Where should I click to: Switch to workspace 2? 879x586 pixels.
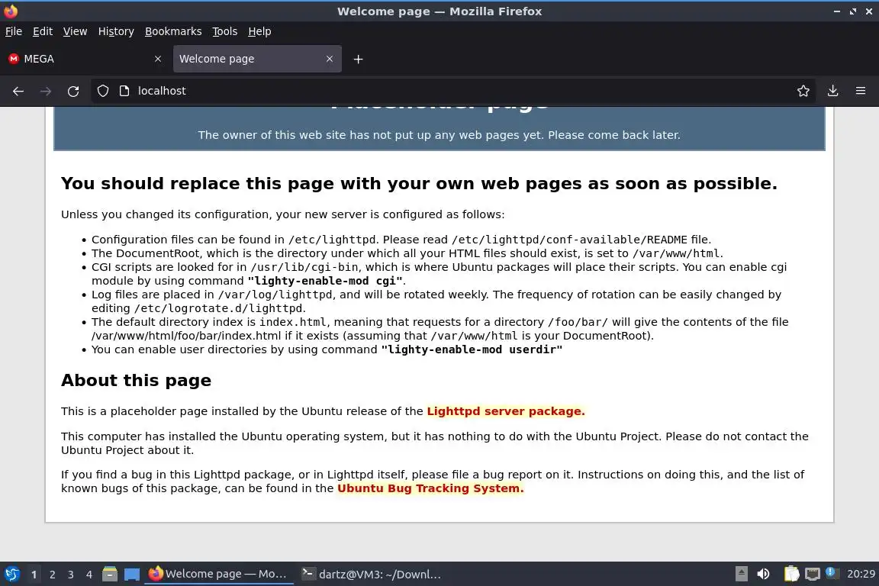tap(52, 575)
